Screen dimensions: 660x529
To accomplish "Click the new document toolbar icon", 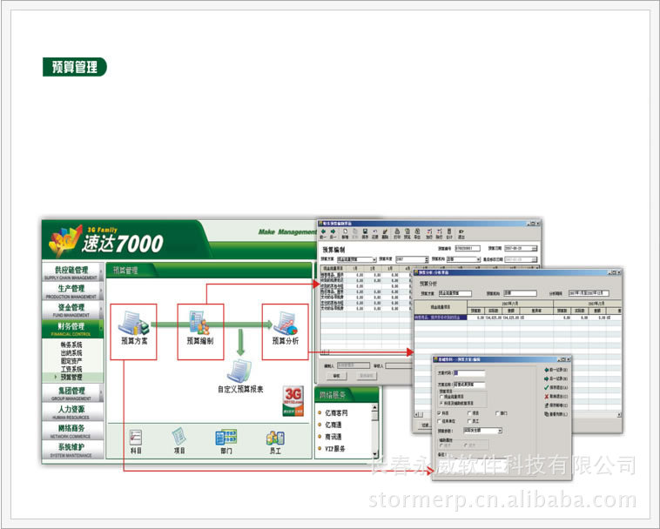I will tap(345, 234).
